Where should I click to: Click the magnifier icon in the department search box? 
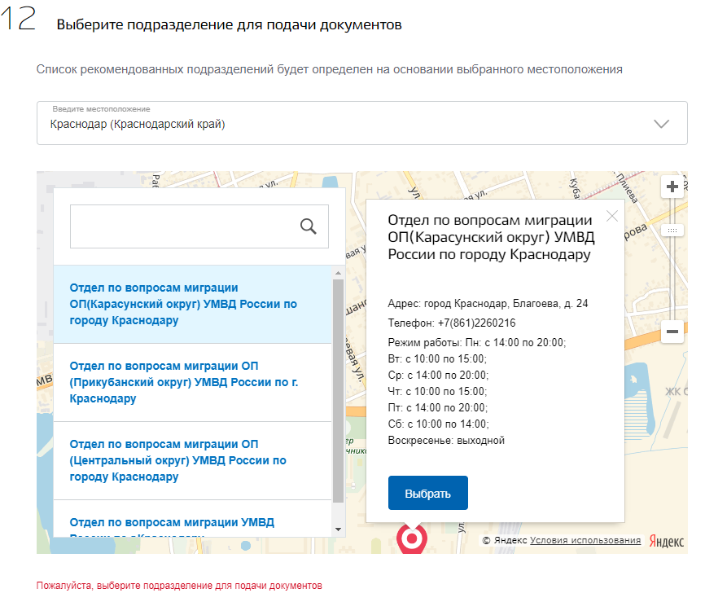[309, 226]
